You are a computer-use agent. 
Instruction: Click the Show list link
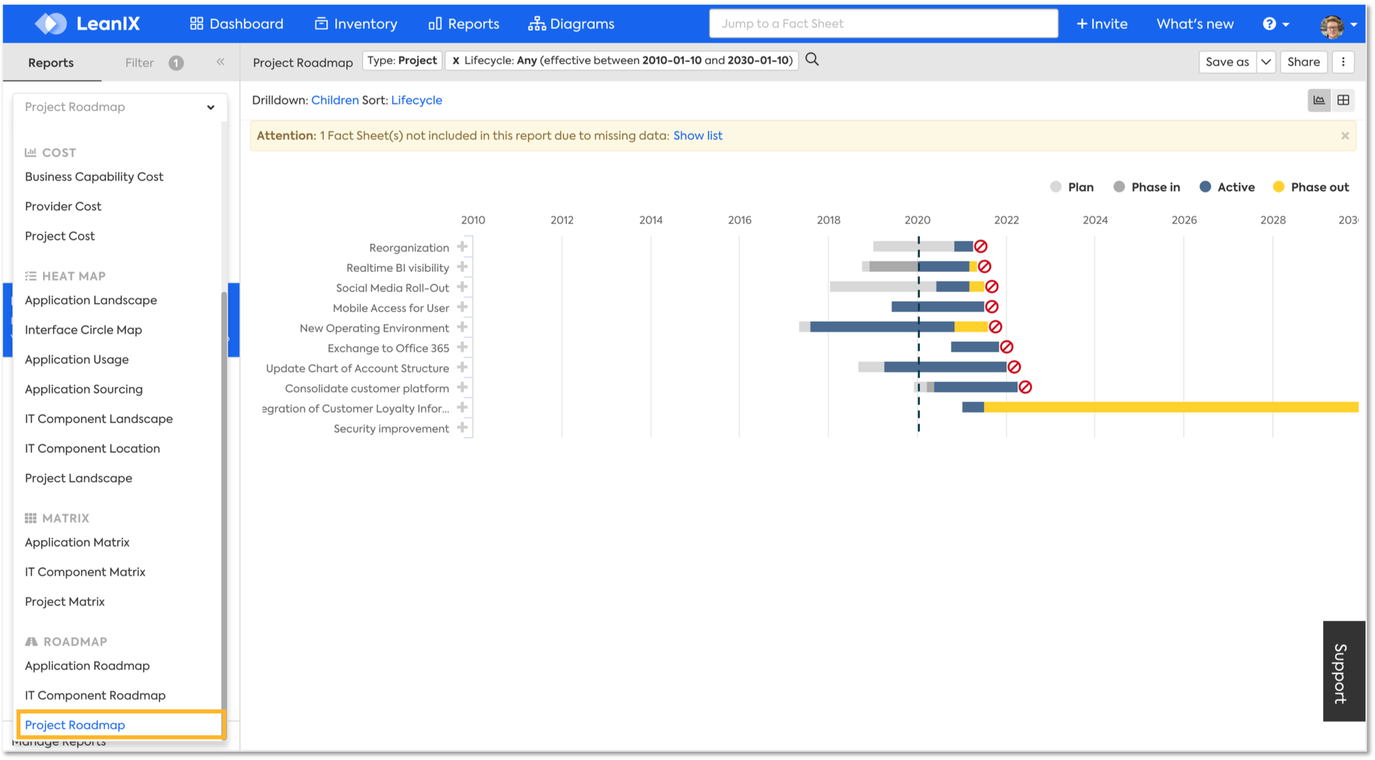point(698,136)
